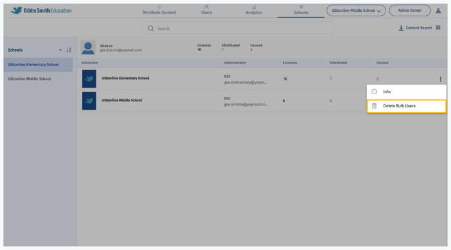The height and width of the screenshot is (250, 451).
Task: Open Elementary School three-dot options menu
Action: pos(441,79)
